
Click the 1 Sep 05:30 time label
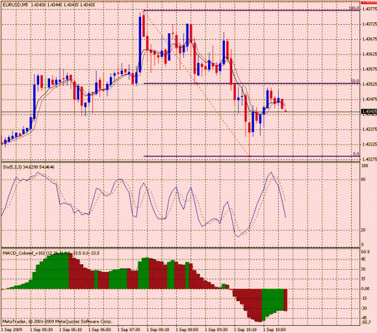pyautogui.click(x=42, y=329)
